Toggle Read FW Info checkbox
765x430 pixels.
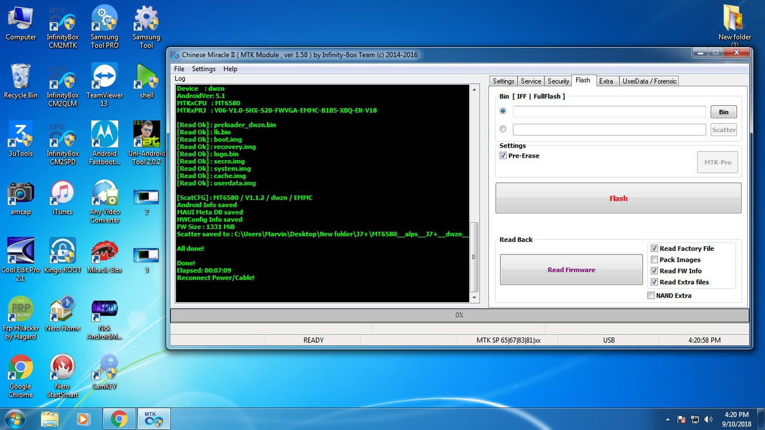click(654, 271)
